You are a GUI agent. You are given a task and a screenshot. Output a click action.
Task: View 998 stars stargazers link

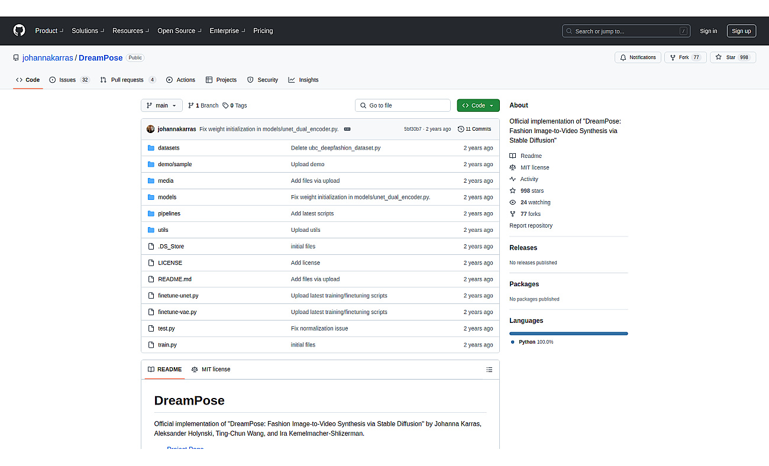click(x=526, y=191)
